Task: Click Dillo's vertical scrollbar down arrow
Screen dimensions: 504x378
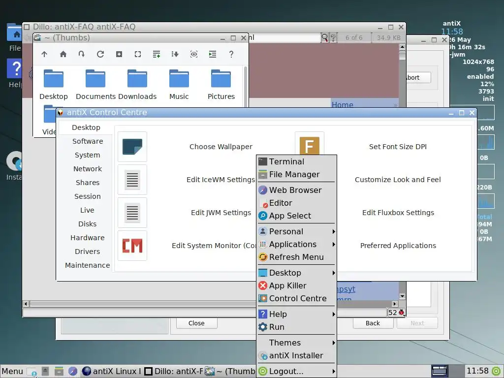Action: point(402,296)
